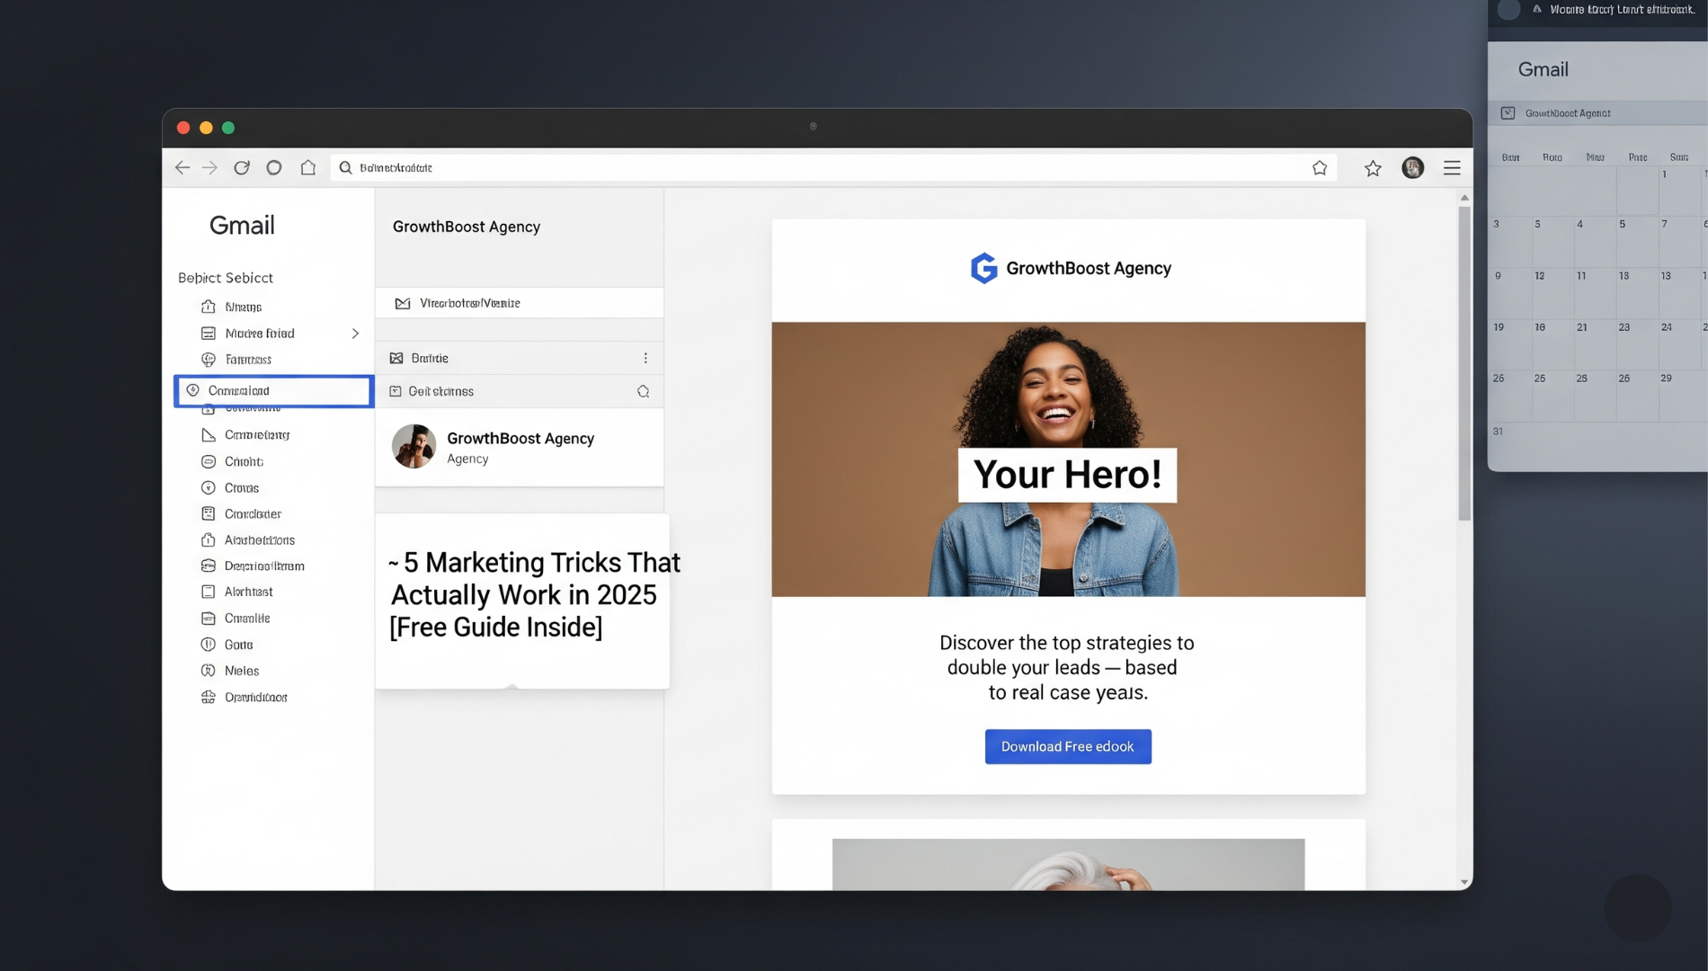
Task: Open GrowthBoost Agenat entry in calendar window
Action: pos(1568,113)
